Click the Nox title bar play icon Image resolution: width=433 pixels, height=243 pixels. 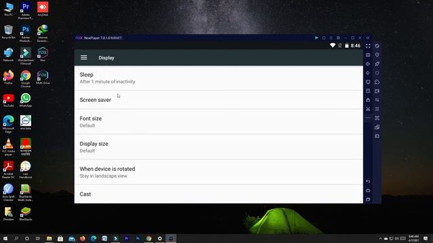tap(317, 38)
